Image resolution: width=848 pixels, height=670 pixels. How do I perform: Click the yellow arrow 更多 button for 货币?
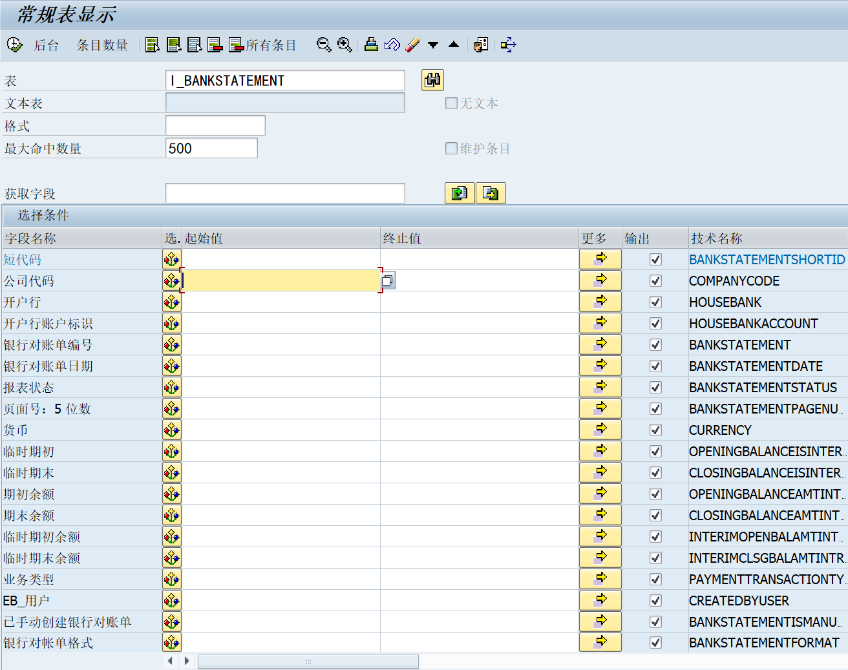click(x=600, y=430)
